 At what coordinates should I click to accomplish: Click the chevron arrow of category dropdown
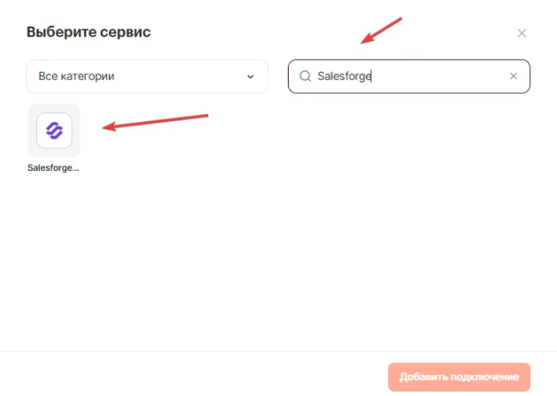(x=250, y=76)
